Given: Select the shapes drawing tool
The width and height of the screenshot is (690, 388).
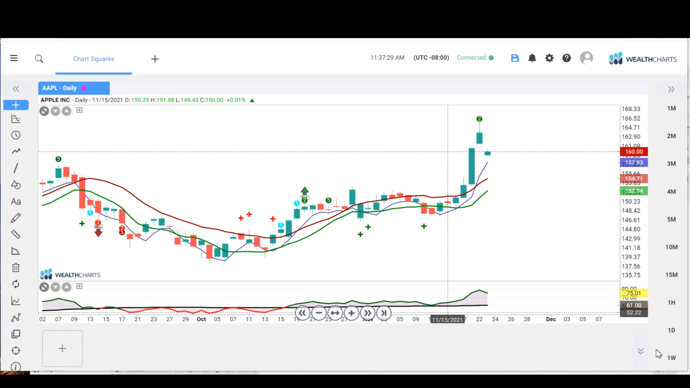Looking at the screenshot, I should click(16, 185).
